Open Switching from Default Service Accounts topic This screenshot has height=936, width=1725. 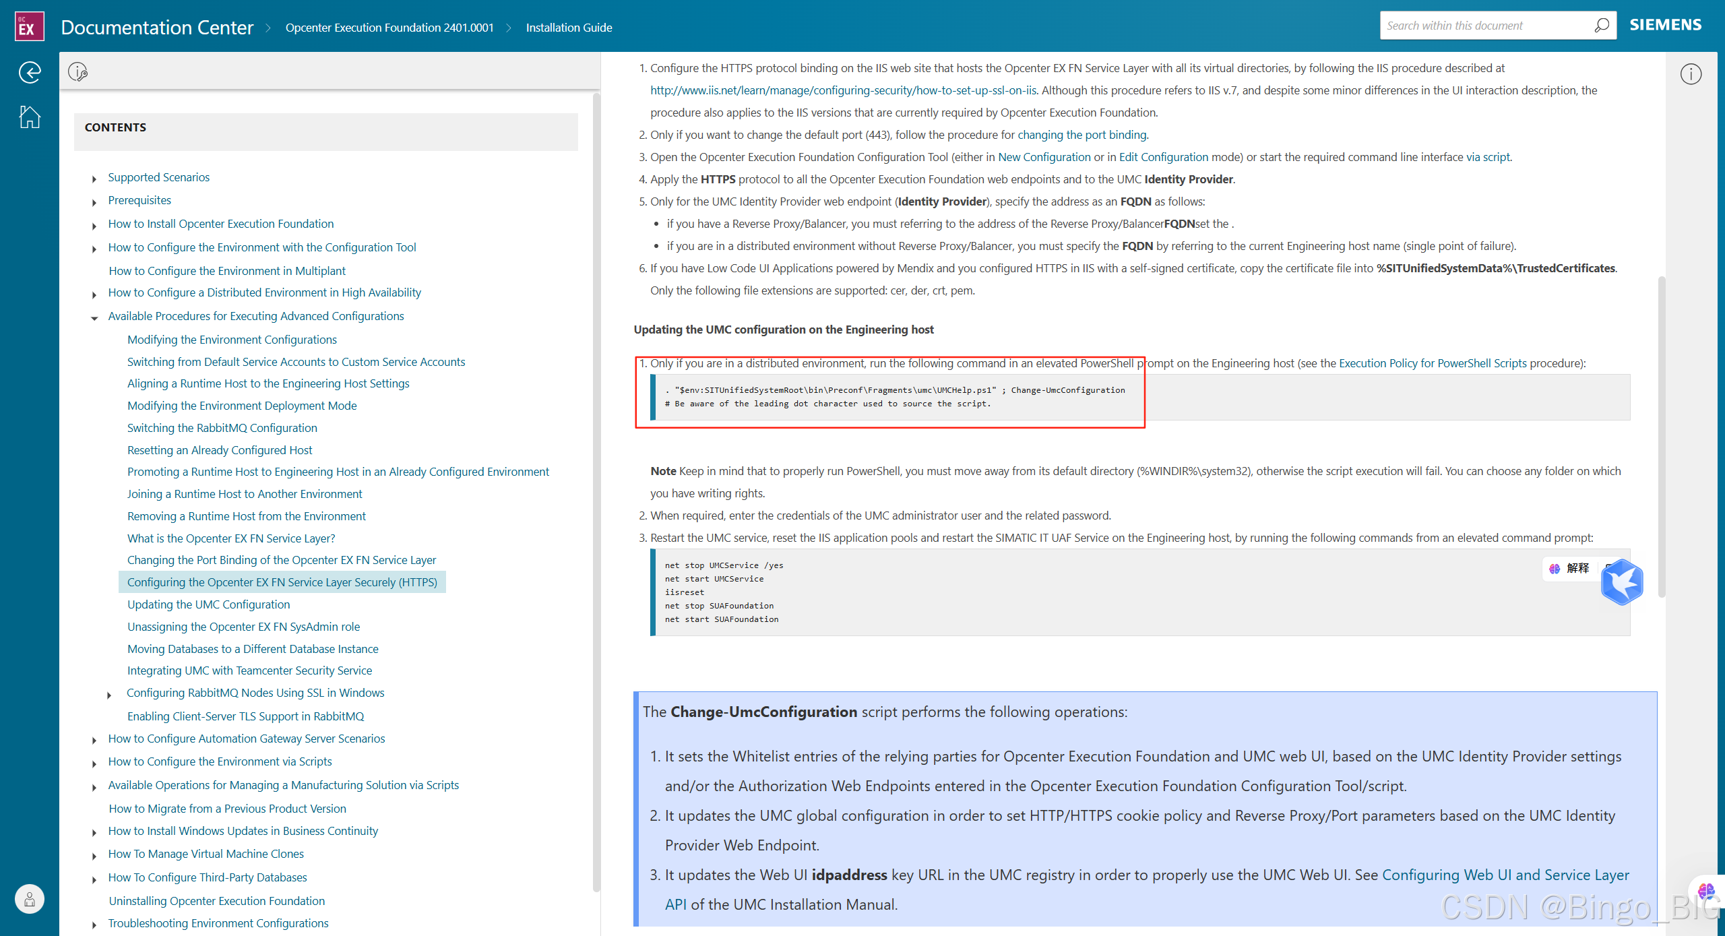tap(296, 361)
